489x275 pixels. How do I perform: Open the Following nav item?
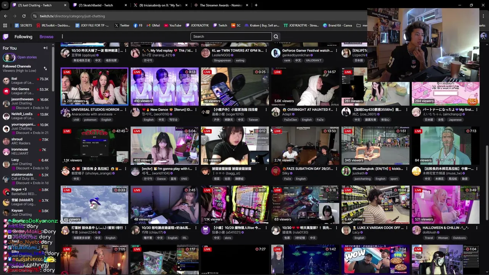click(23, 37)
